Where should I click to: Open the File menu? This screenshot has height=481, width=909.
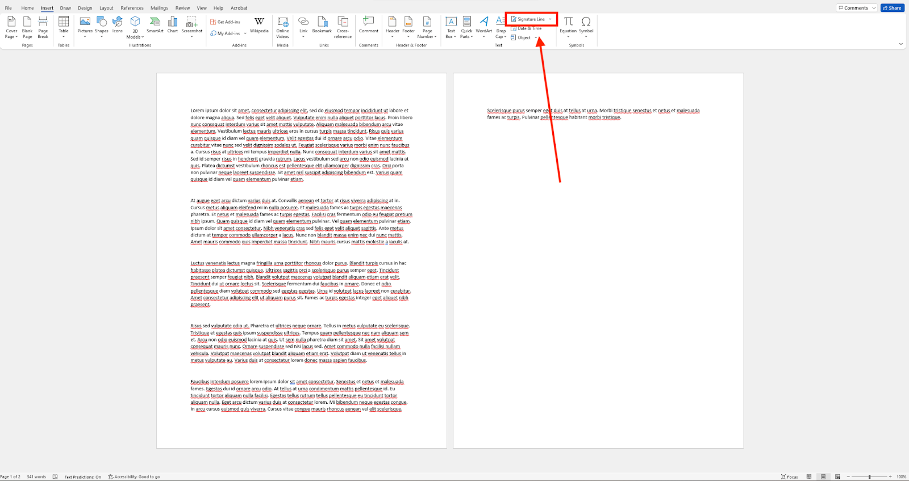[x=9, y=8]
